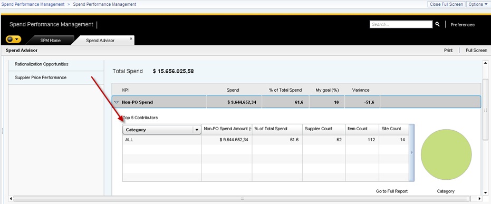Click the Supplier Count column header
This screenshot has width=491, height=204.
[324, 129]
